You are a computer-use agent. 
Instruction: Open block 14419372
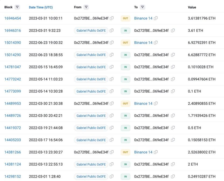(13, 128)
